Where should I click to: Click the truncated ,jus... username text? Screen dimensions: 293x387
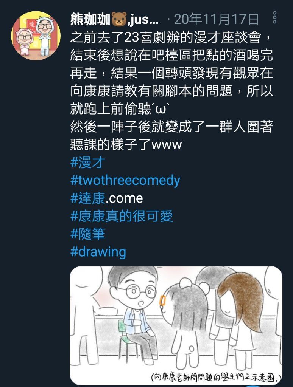(x=143, y=19)
